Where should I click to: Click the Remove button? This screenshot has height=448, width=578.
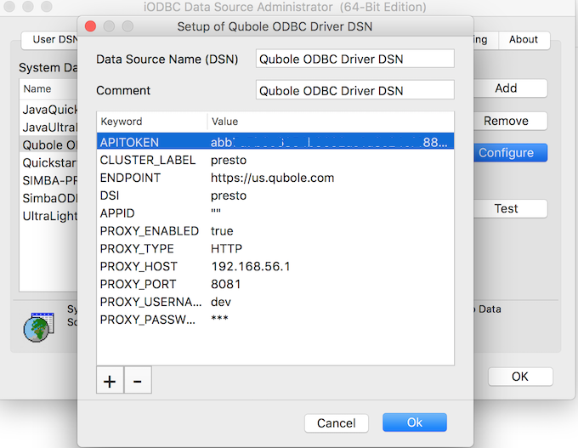tap(510, 121)
